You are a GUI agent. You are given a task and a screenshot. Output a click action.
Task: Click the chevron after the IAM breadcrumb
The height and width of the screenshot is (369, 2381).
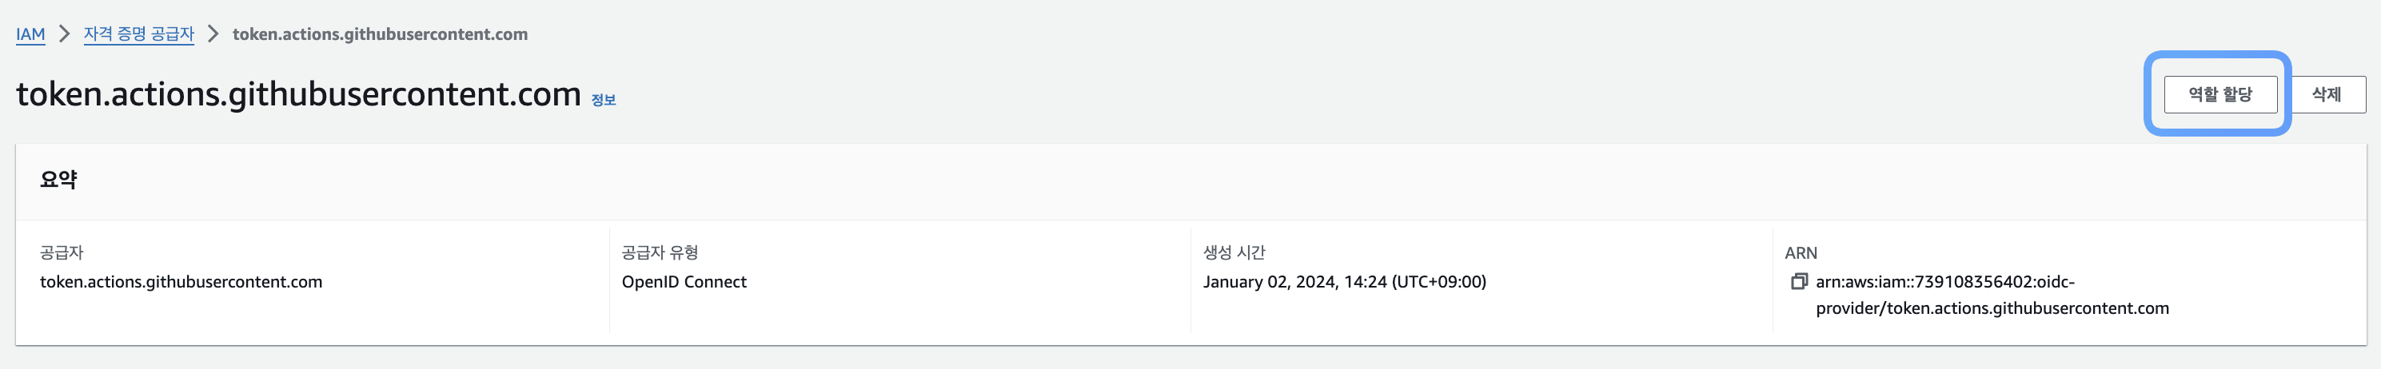click(x=64, y=34)
